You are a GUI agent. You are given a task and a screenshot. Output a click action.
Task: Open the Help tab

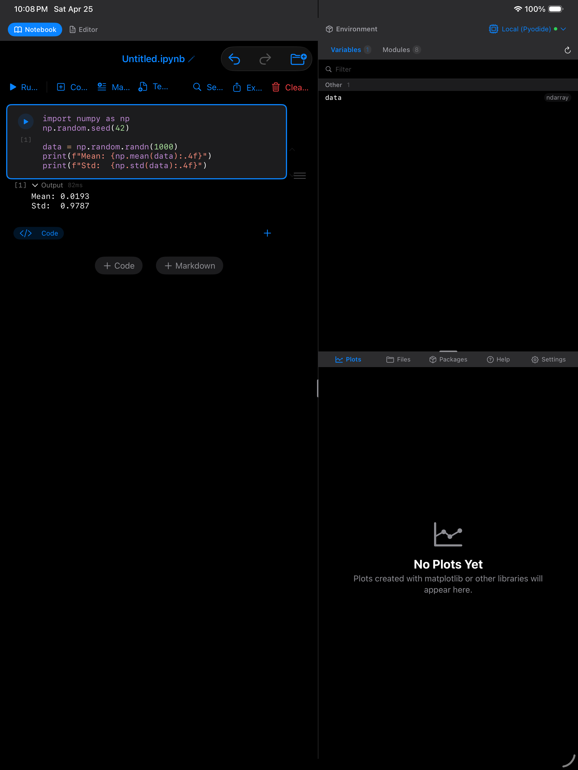[x=498, y=360]
